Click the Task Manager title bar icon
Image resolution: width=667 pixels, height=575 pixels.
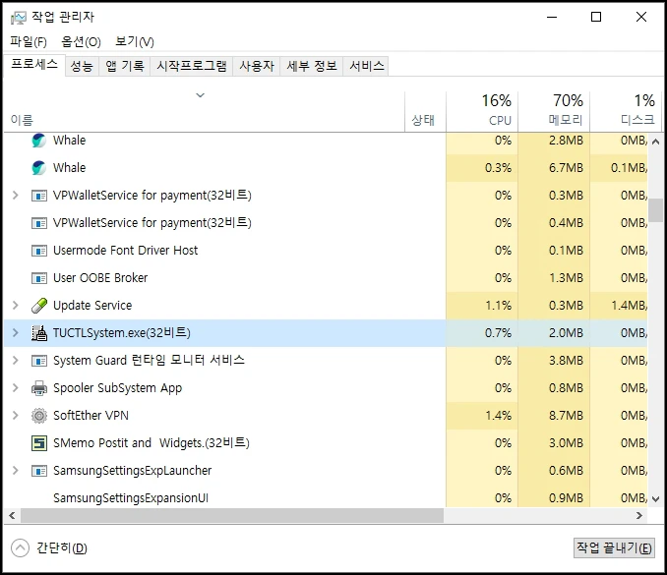pyautogui.click(x=19, y=18)
